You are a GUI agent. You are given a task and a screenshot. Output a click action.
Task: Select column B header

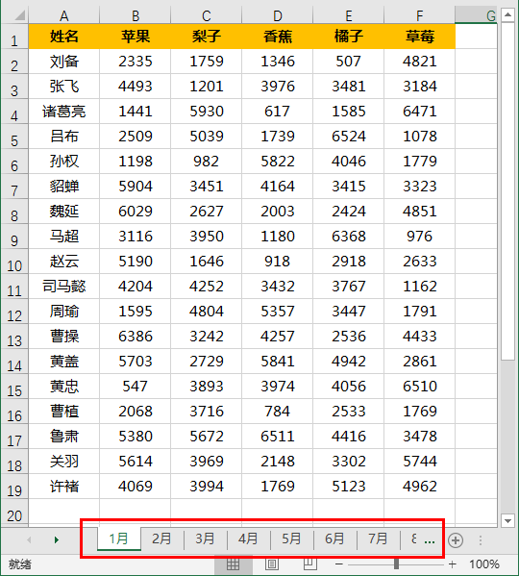(136, 15)
